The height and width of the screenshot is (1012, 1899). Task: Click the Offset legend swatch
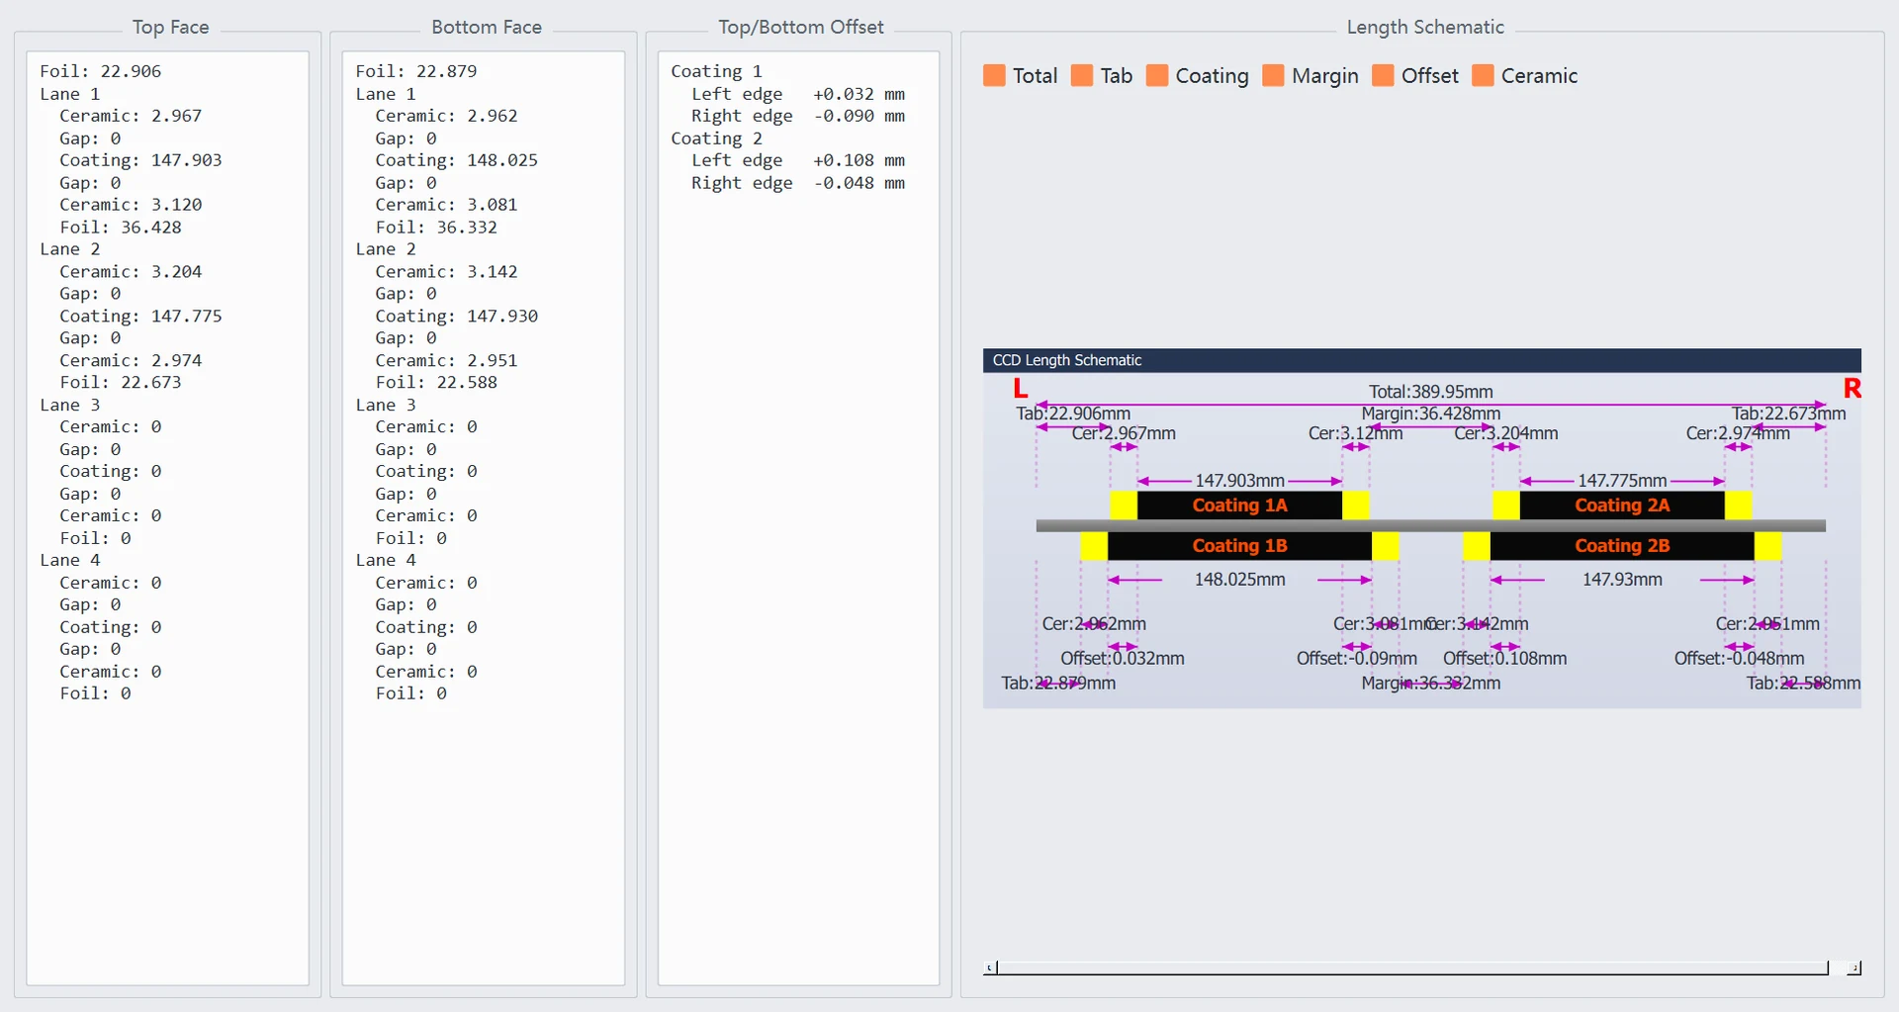[1383, 76]
